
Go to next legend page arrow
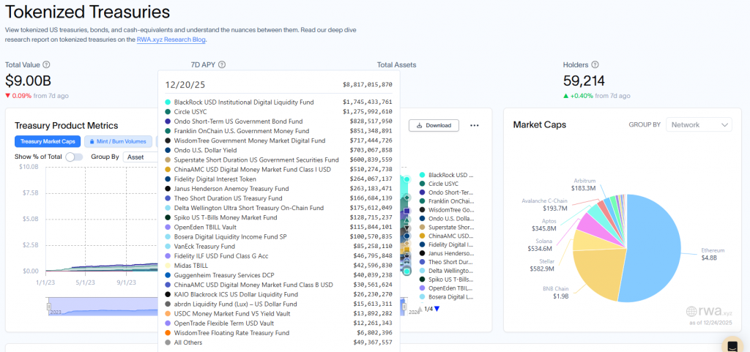tap(437, 309)
